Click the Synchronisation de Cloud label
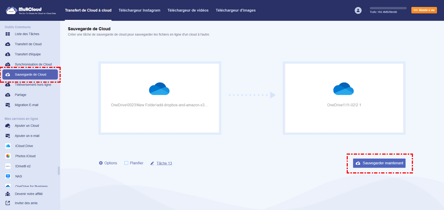Viewport: 444px width, 210px height. pos(33,64)
